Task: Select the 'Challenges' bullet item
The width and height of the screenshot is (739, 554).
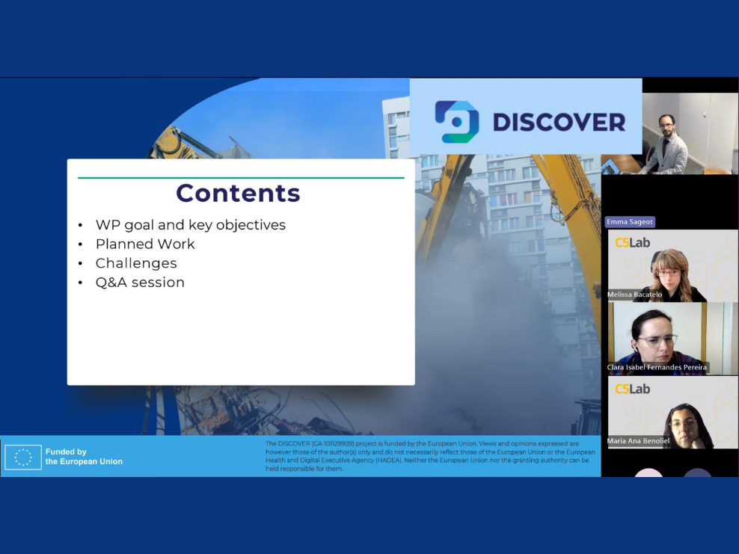Action: [x=136, y=263]
